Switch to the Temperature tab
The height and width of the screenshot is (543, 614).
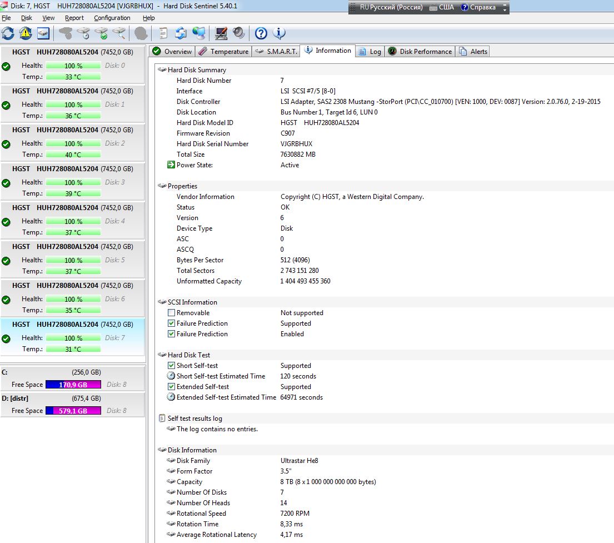click(223, 51)
